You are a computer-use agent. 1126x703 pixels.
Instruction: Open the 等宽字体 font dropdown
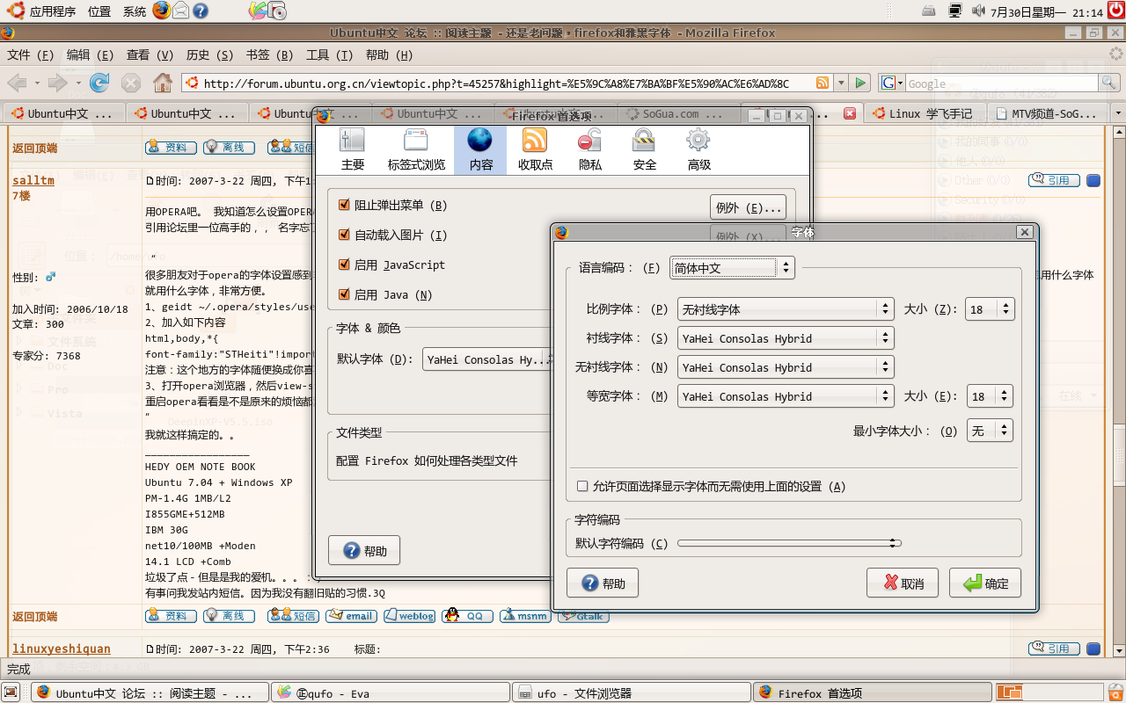pos(786,396)
